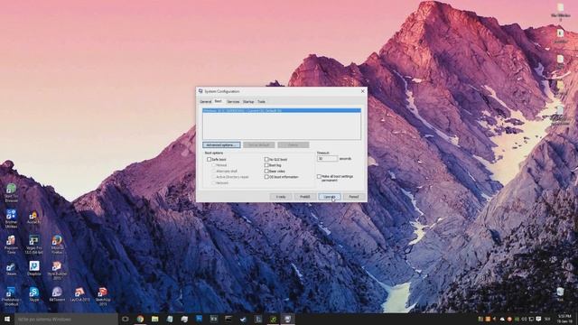This screenshot has height=325, width=578.
Task: Open Dropbox desktop shortcut
Action: (34, 268)
